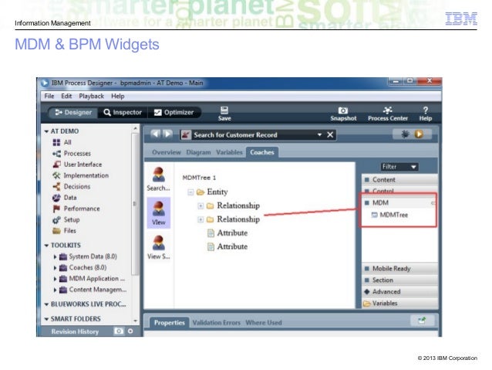The image size is (492, 370).
Task: Collapse the MDM palette section
Action: pyautogui.click(x=399, y=202)
